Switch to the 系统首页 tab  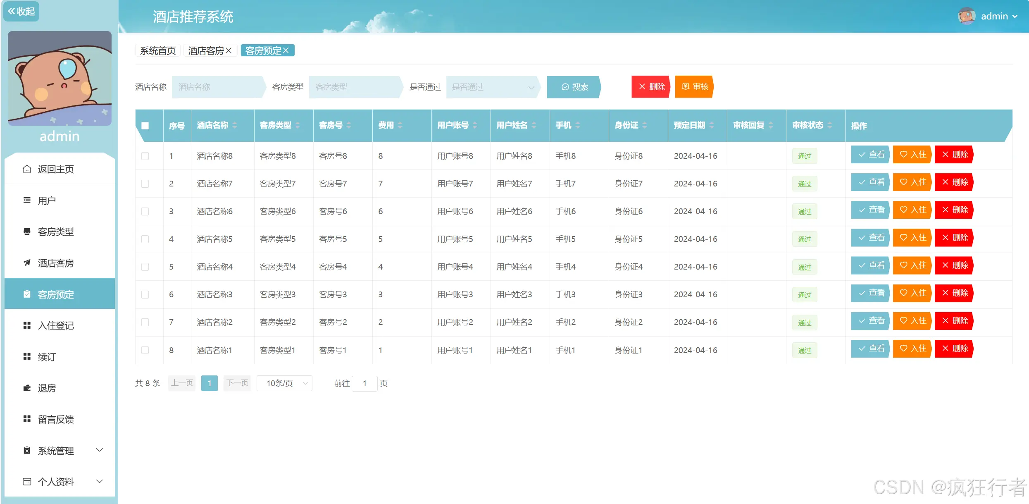click(x=158, y=50)
